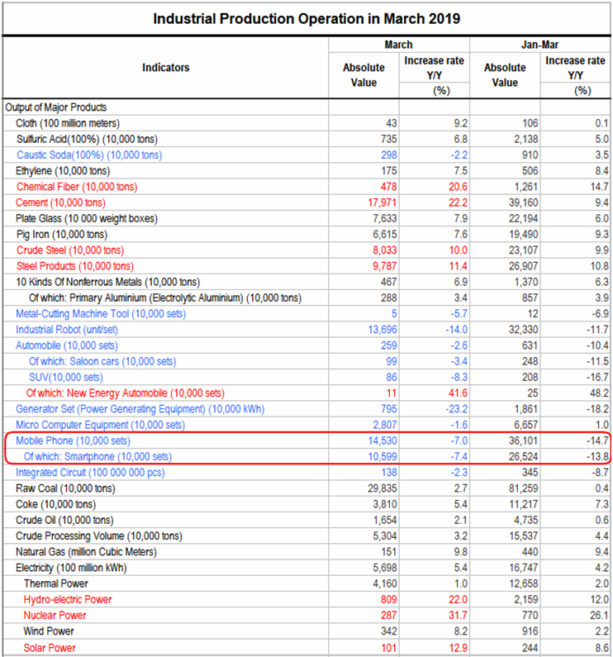The image size is (613, 657).
Task: Click the Mobile Phone row label
Action: click(x=73, y=440)
